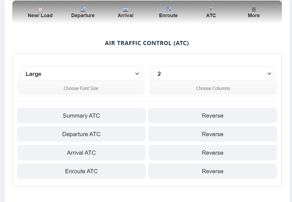The width and height of the screenshot is (292, 202).
Task: Hit Reverse beside Enroute ATC
Action: click(x=212, y=171)
